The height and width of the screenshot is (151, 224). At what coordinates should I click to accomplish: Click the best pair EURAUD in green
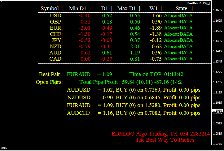tap(79, 74)
